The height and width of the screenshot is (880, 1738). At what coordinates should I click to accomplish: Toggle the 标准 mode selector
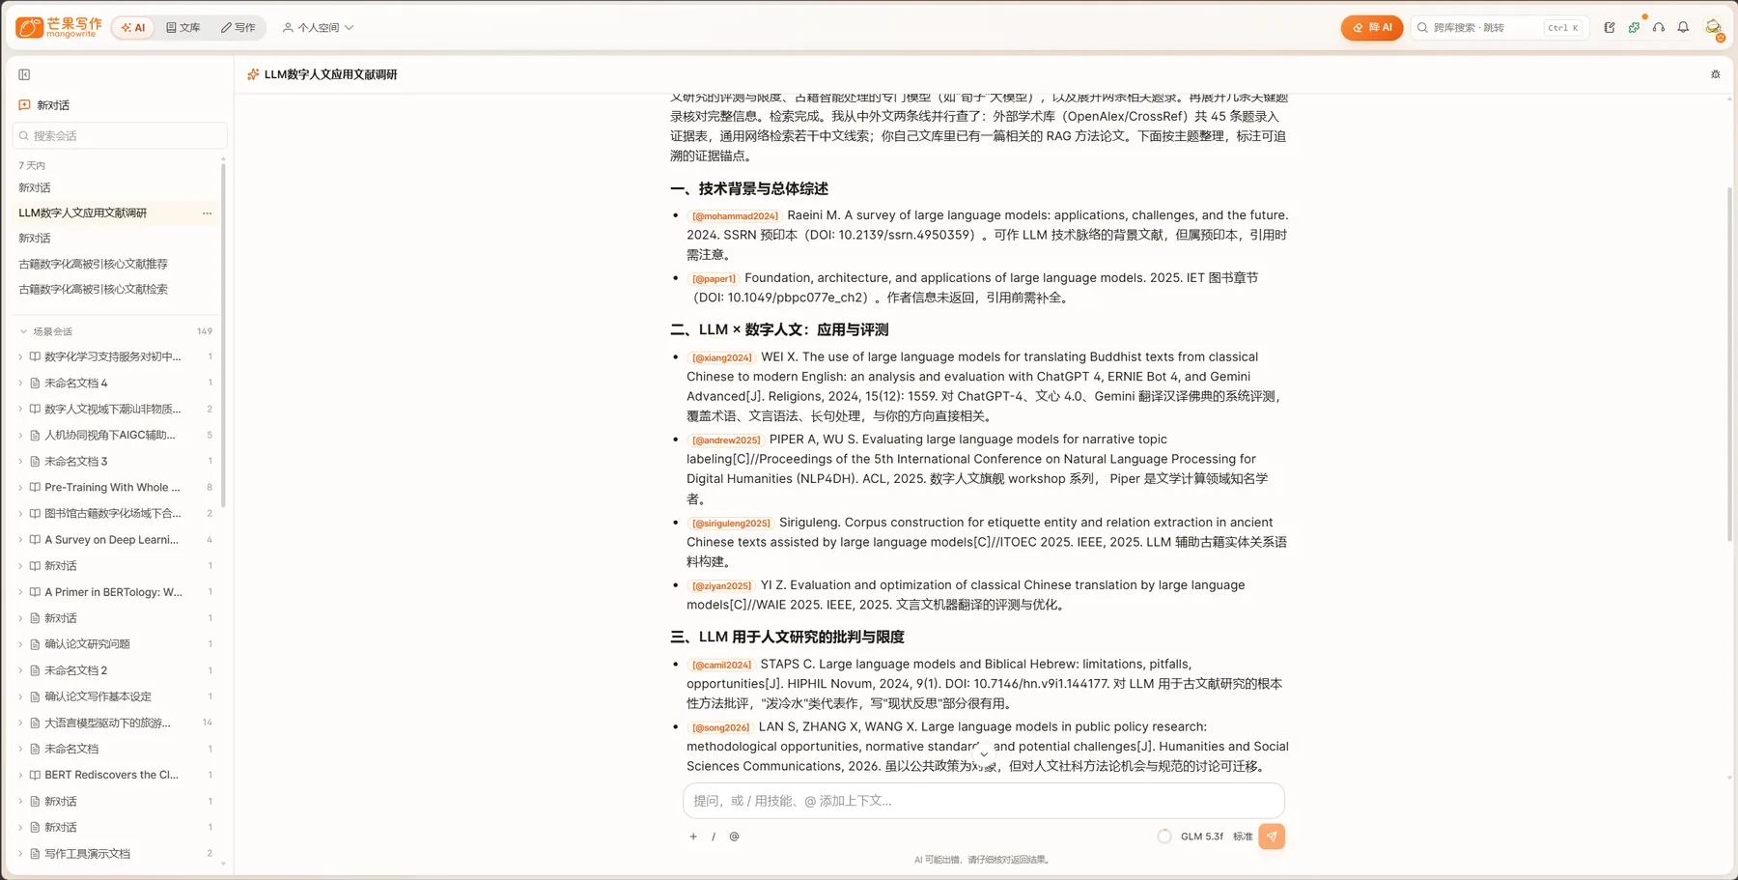(1243, 837)
